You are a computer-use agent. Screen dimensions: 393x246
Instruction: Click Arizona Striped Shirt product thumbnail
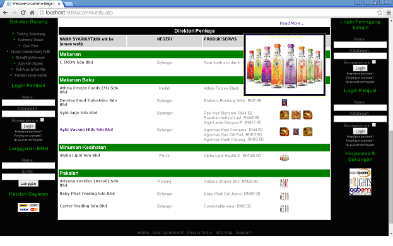point(284,184)
